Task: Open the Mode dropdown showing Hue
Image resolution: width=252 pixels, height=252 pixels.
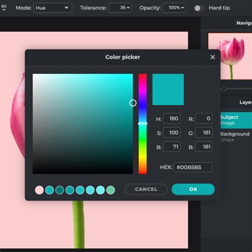Action: pyautogui.click(x=53, y=8)
